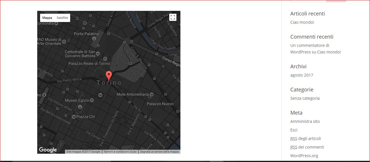Open the Cattedrale di San Giovanni Battista marker
The height and width of the screenshot is (162, 370).
[x=98, y=54]
